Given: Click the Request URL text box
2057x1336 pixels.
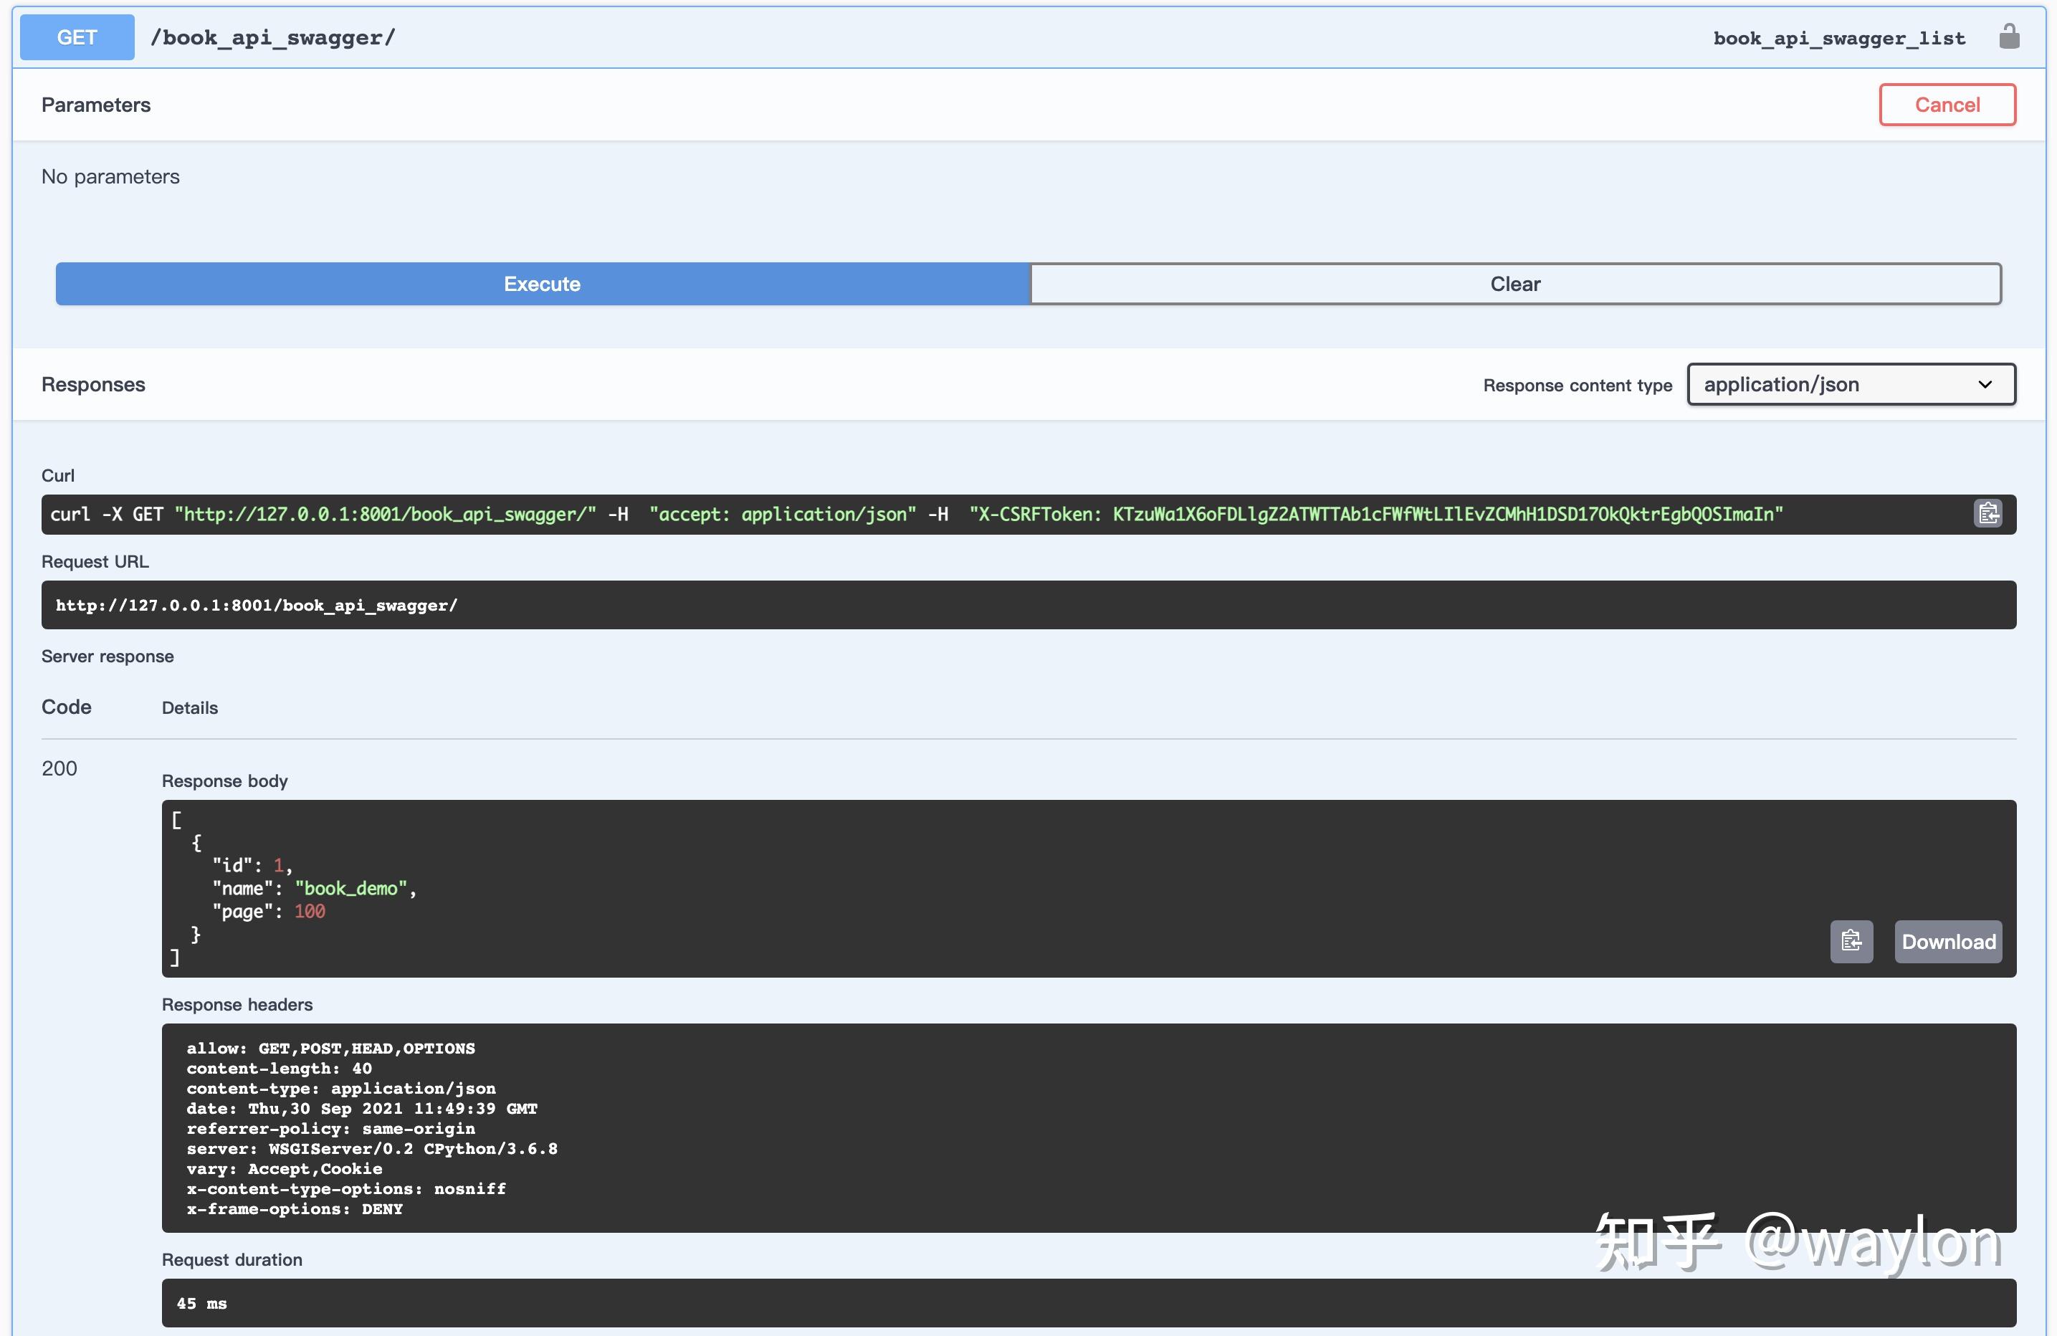Looking at the screenshot, I should (1028, 605).
